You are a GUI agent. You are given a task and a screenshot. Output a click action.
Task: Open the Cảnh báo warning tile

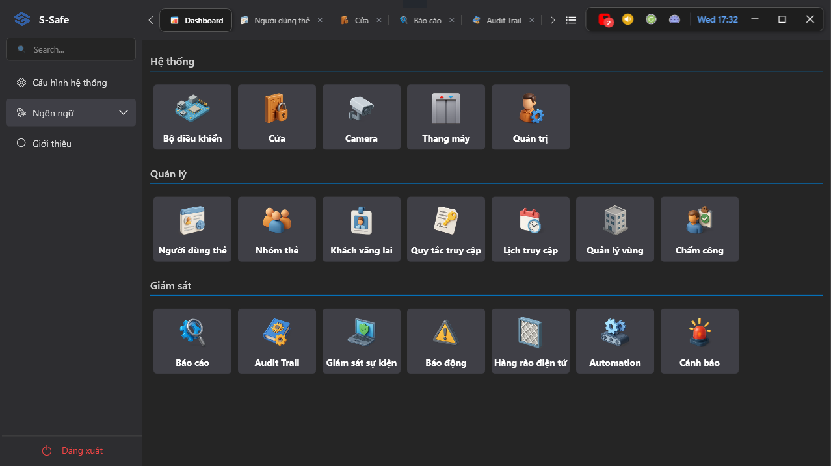pyautogui.click(x=700, y=341)
